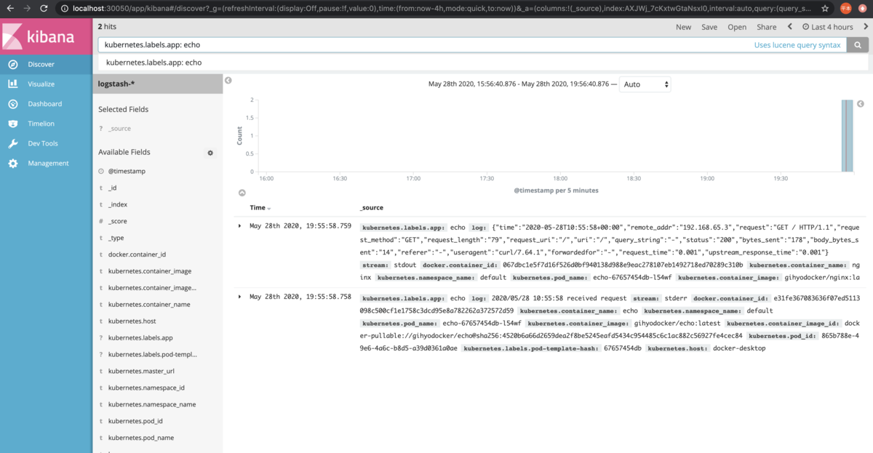Bookmark this page with star icon
Image resolution: width=873 pixels, height=453 pixels.
point(825,9)
